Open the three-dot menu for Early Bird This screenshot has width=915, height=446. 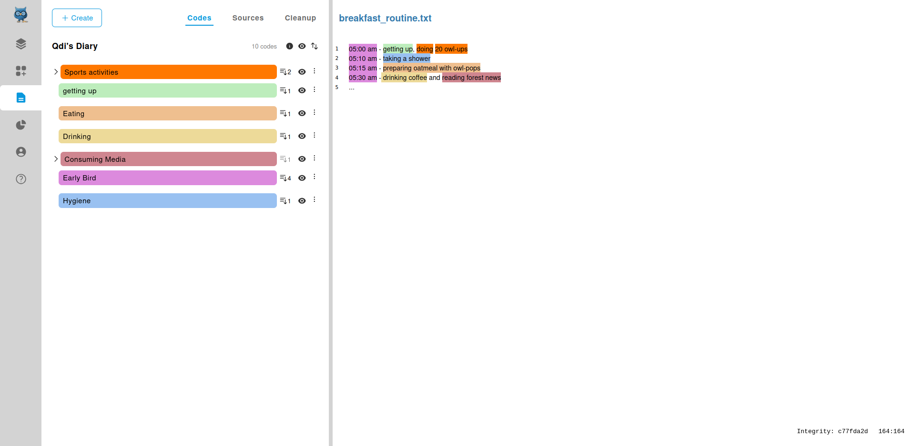[x=315, y=177]
